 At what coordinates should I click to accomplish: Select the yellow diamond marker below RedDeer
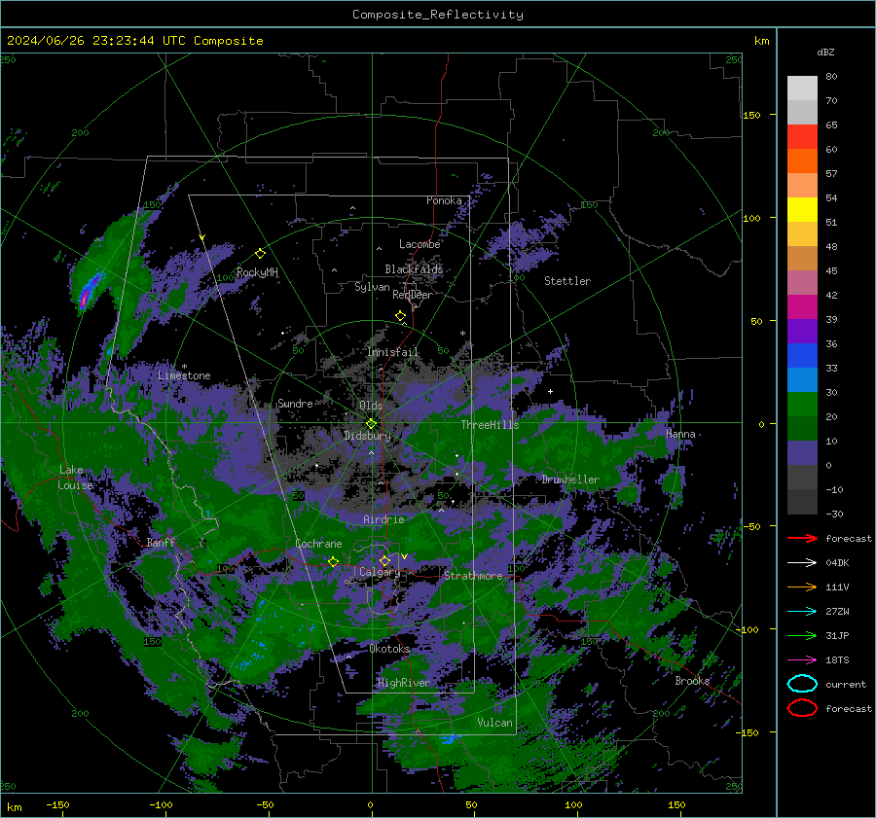401,316
